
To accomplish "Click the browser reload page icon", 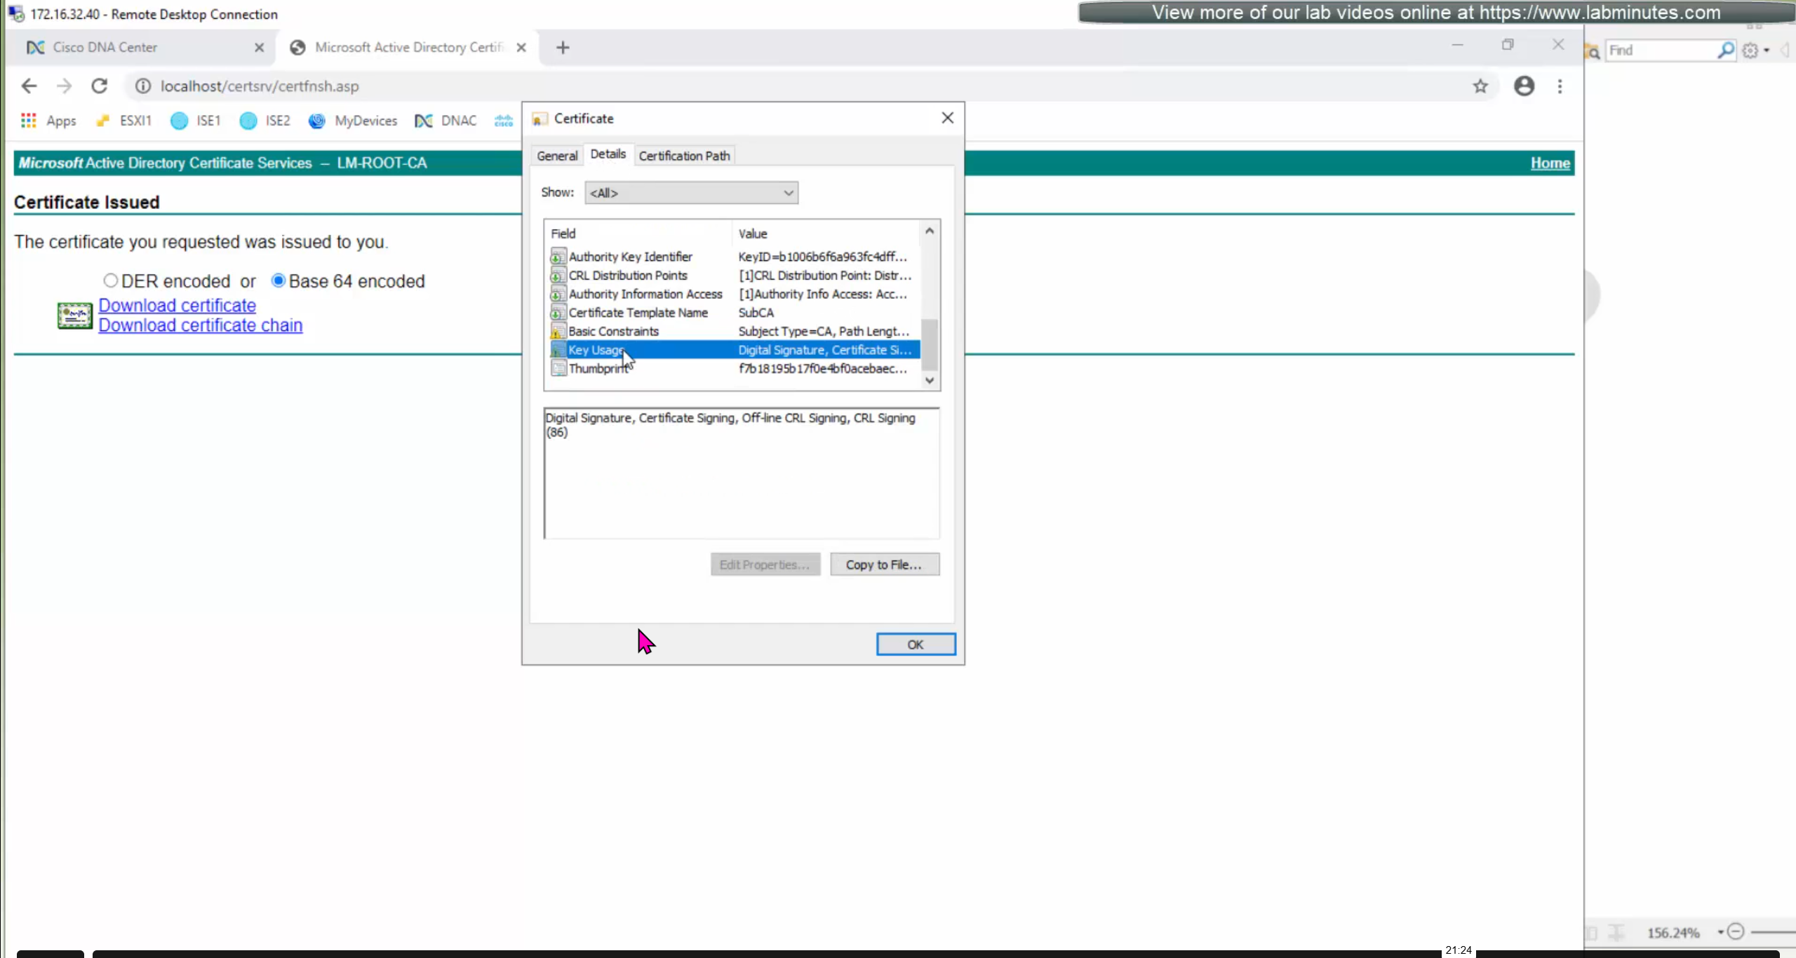I will point(100,86).
